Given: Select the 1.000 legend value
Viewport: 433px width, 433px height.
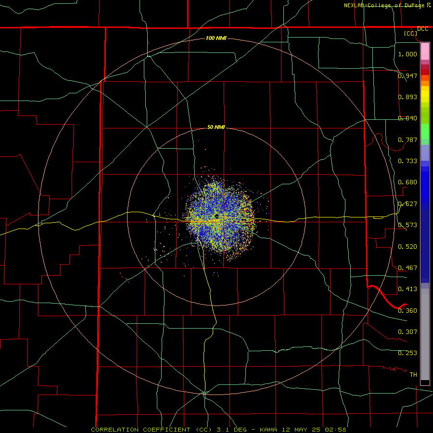Looking at the screenshot, I should point(408,54).
